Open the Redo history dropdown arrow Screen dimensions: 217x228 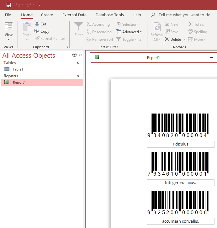pyautogui.click(x=33, y=5)
